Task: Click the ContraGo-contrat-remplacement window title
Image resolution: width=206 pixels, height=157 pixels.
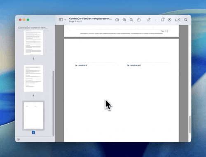Action: click(x=90, y=18)
